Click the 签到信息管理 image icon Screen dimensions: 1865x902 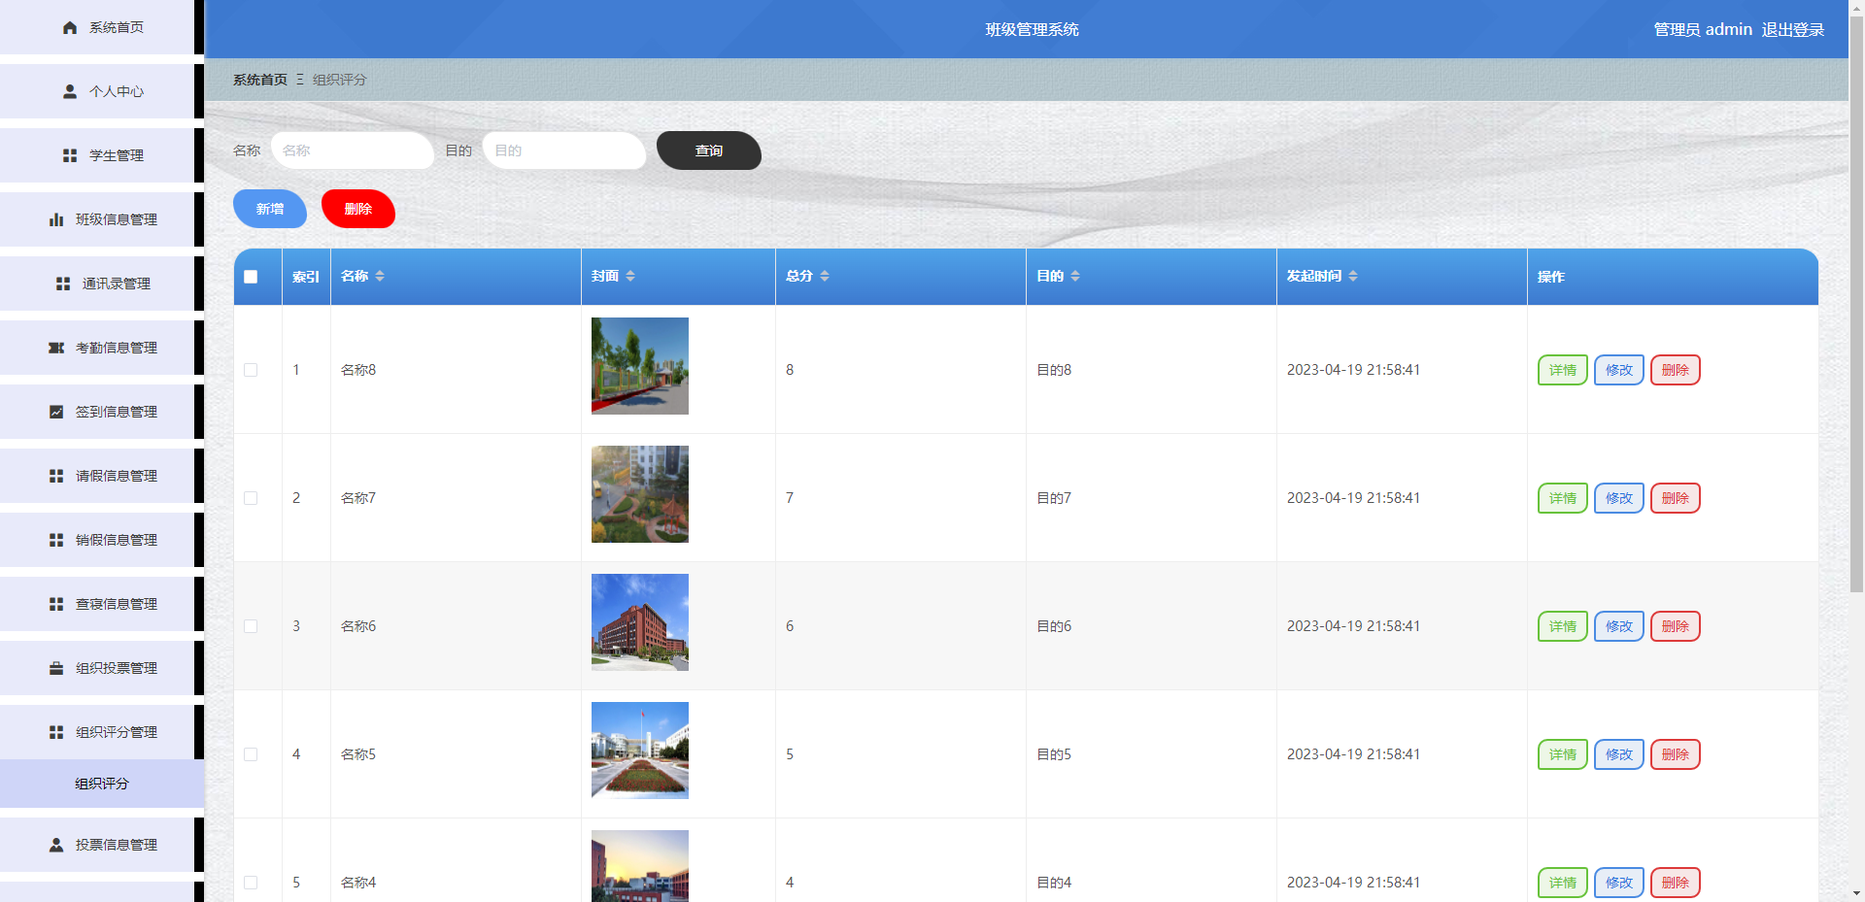(x=55, y=411)
